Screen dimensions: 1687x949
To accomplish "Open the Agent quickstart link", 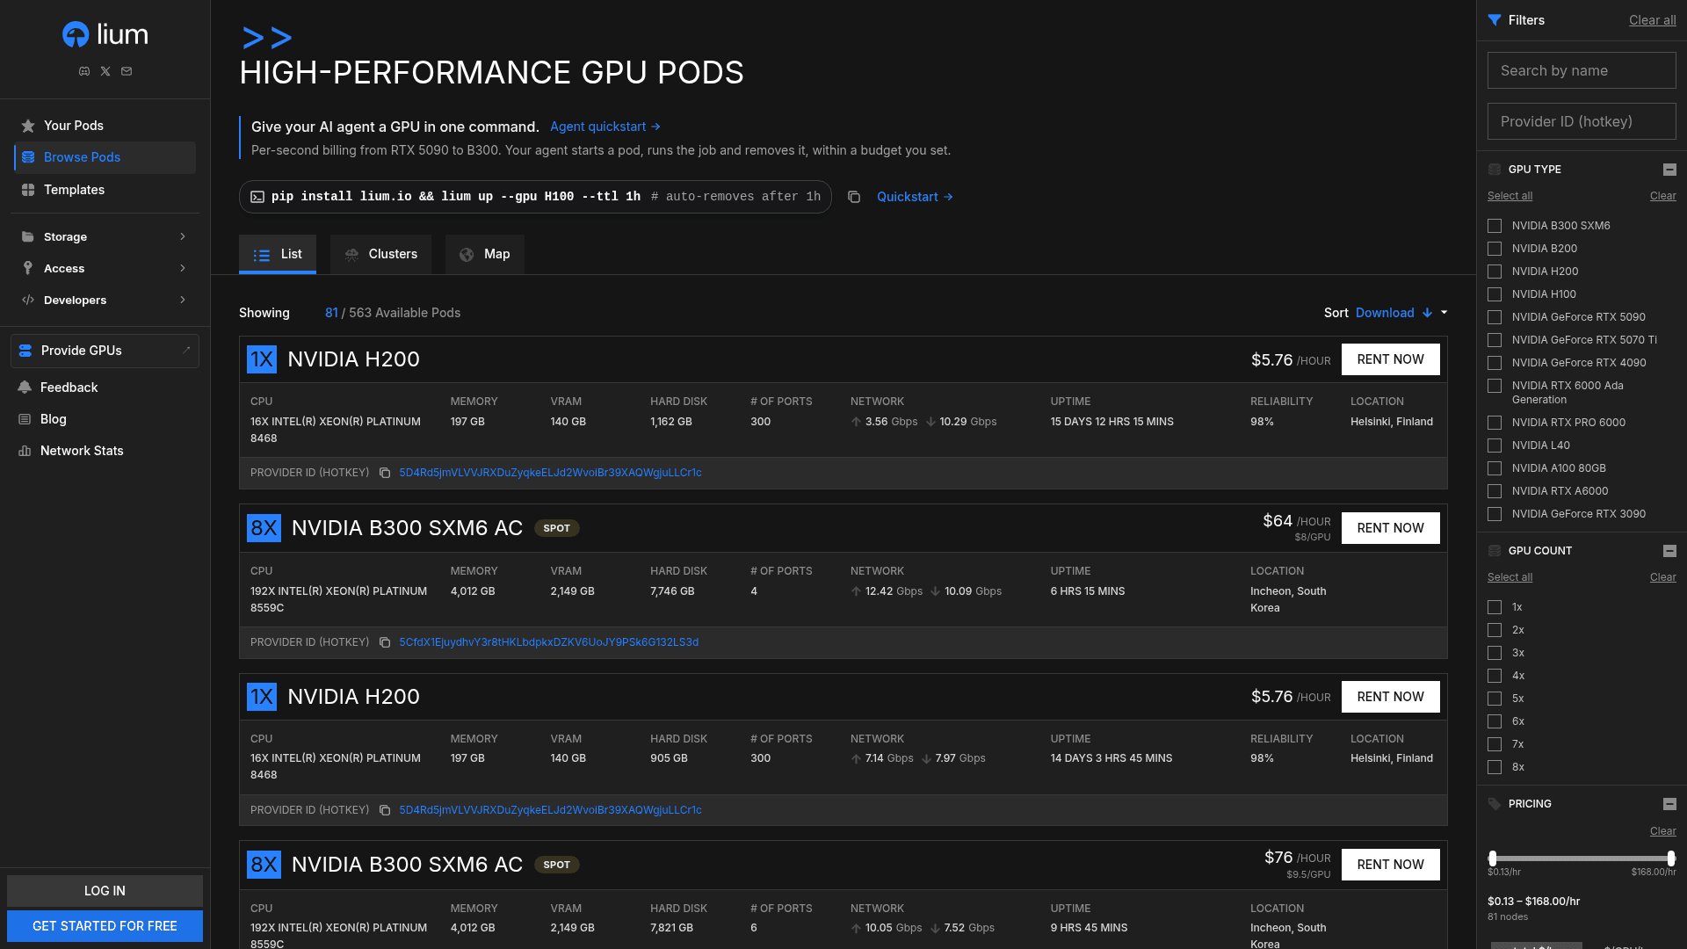I will (x=605, y=127).
